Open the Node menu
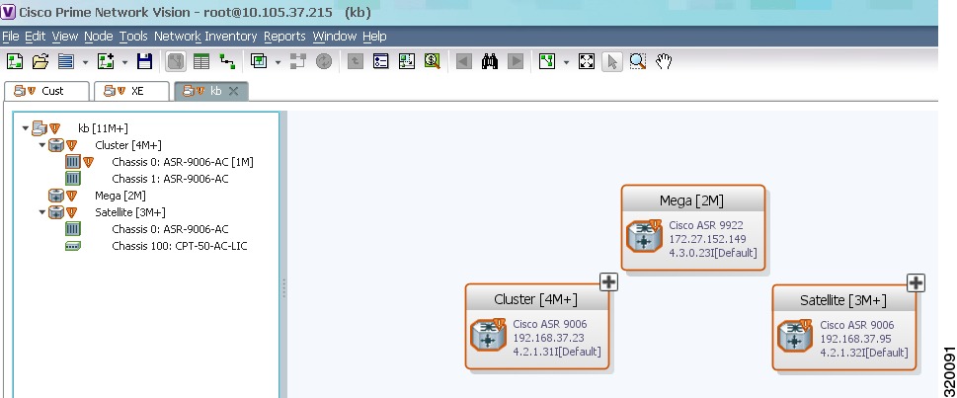 (98, 37)
